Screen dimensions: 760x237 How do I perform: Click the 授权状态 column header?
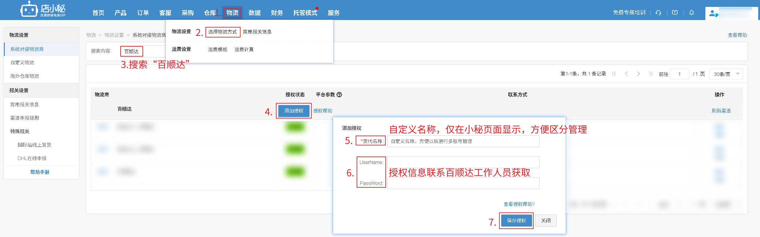point(295,95)
